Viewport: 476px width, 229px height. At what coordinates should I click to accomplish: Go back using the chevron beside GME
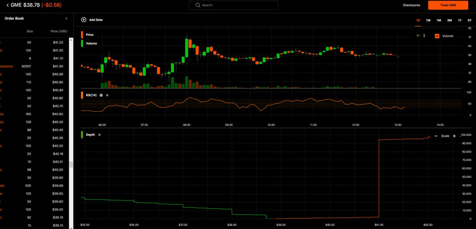(7, 5)
